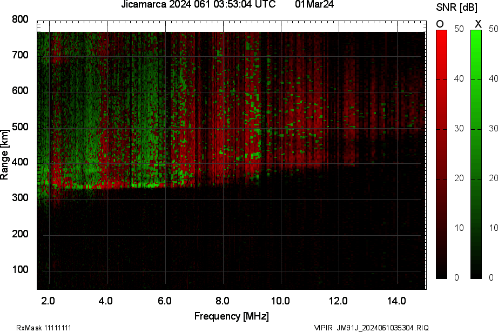Click the 'RxMask 11111111' text
The height and width of the screenshot is (332, 498).
[44, 328]
